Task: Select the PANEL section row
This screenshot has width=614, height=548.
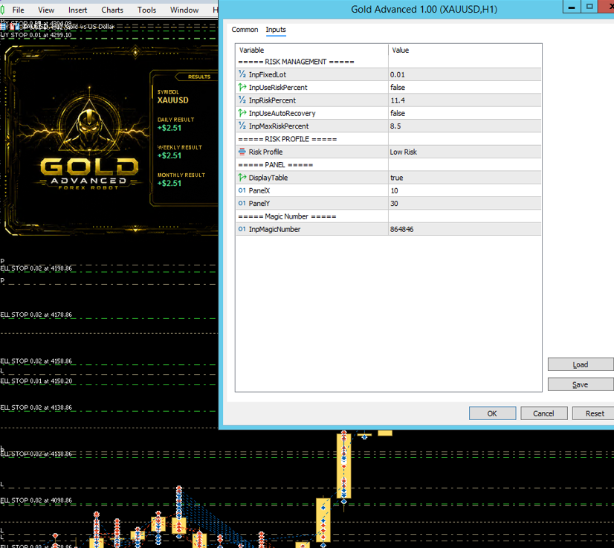Action: [389, 165]
